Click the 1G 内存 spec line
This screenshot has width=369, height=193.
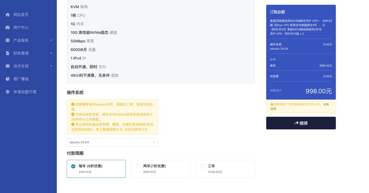point(77,24)
